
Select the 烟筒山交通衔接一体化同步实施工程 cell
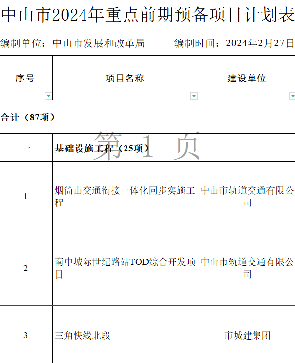point(126,196)
